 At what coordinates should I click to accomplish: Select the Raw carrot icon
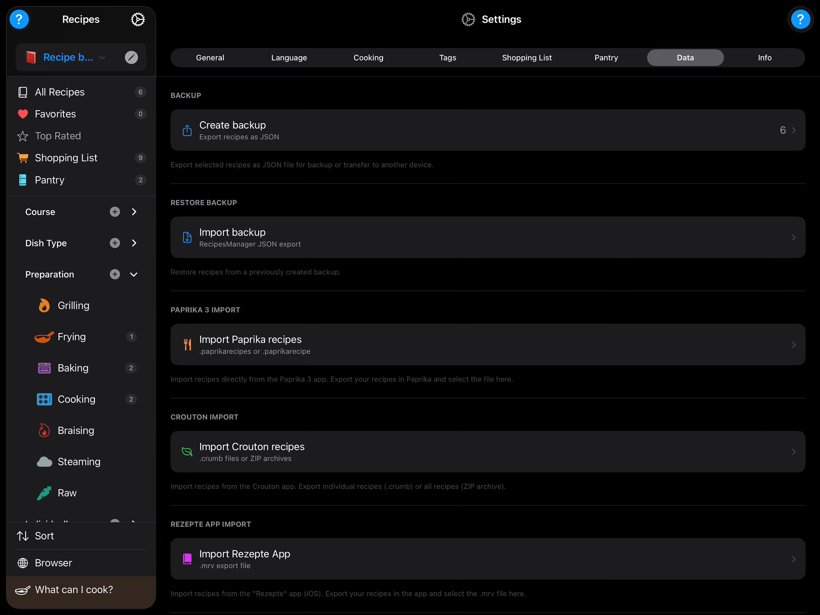(x=44, y=493)
